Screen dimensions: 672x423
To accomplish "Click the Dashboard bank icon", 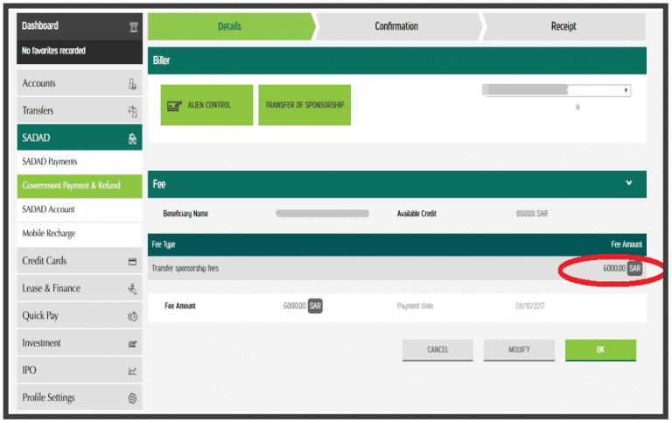I will tap(132, 26).
